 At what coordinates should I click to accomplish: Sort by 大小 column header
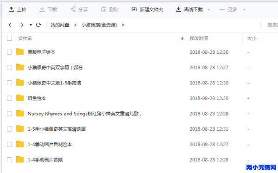pos(252,38)
